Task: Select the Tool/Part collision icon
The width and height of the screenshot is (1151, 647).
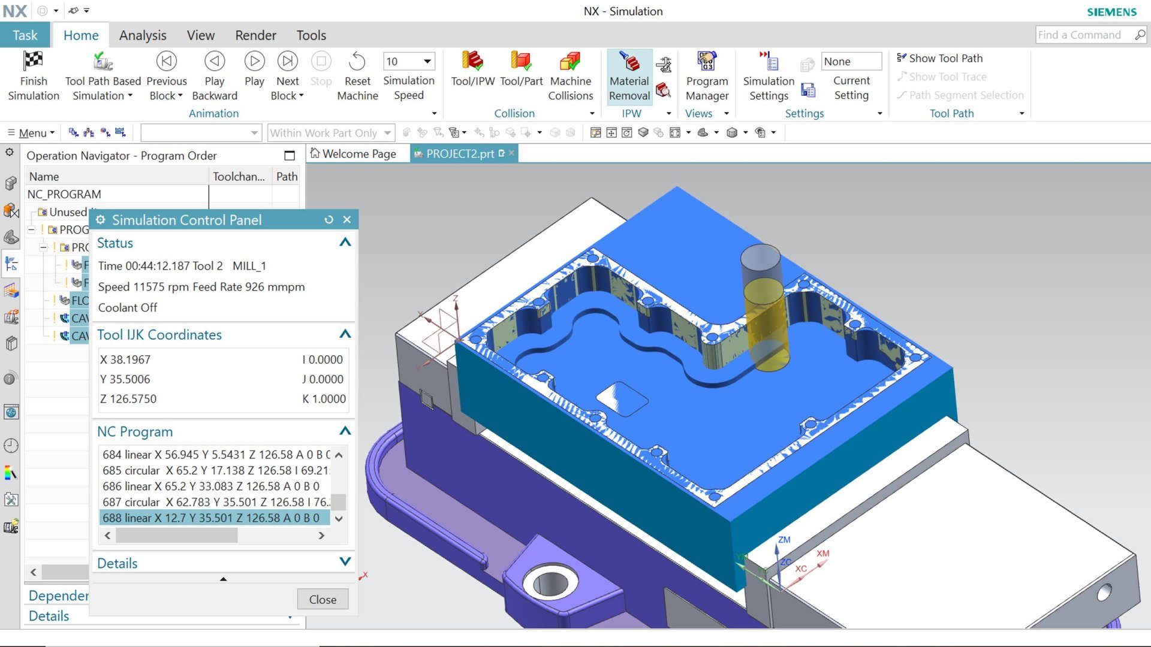Action: pyautogui.click(x=521, y=61)
